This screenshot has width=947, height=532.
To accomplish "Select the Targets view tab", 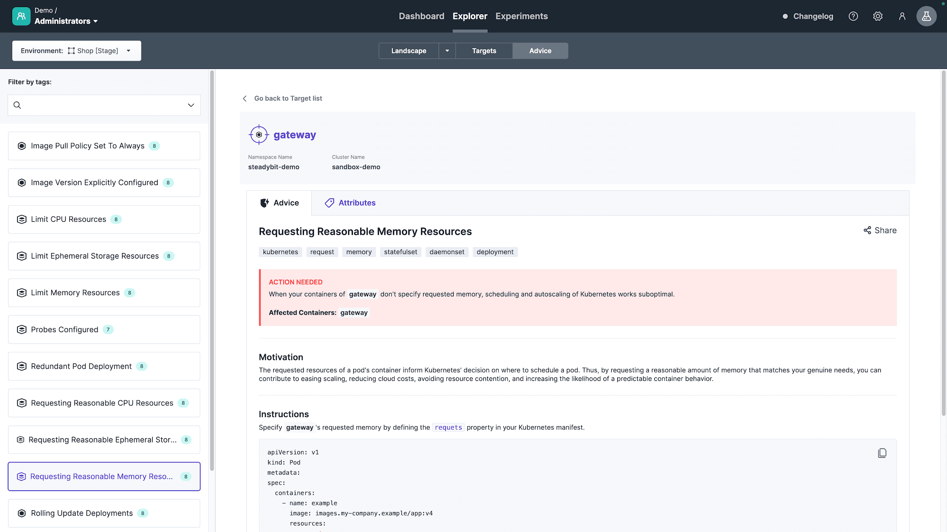I will click(484, 51).
